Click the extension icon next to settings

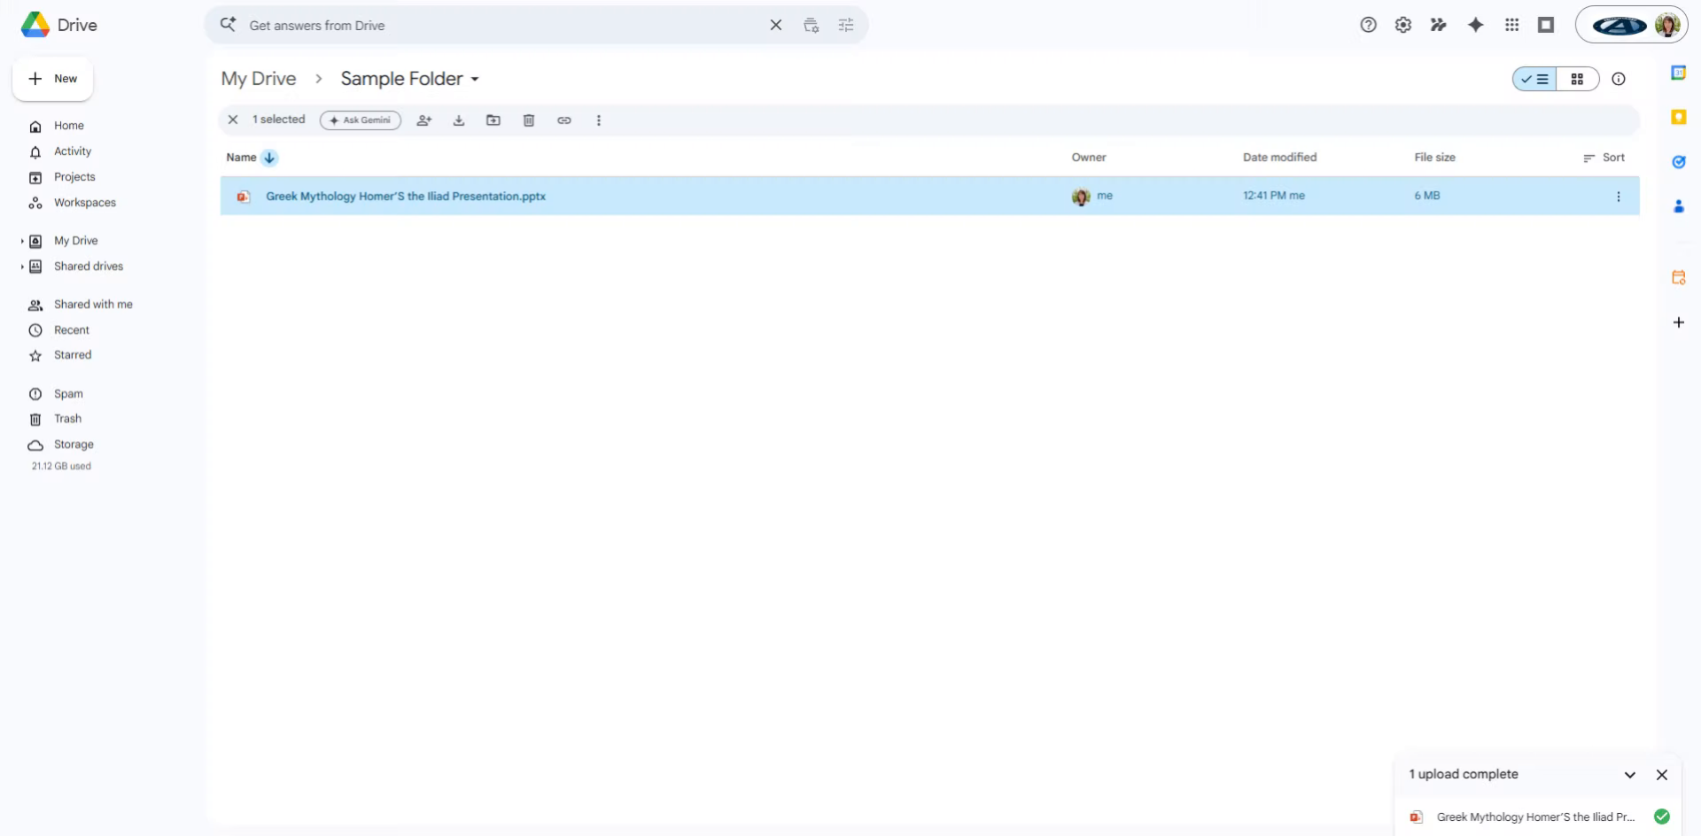coord(1439,25)
